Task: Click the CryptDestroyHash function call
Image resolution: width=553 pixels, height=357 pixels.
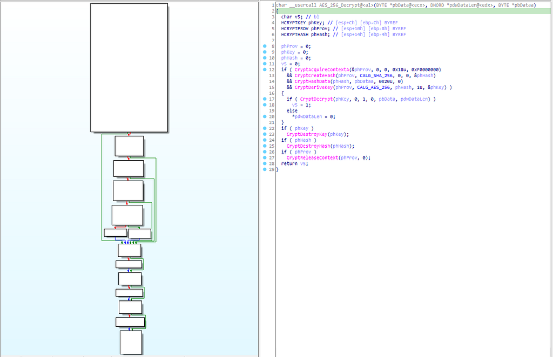Action: [308, 146]
